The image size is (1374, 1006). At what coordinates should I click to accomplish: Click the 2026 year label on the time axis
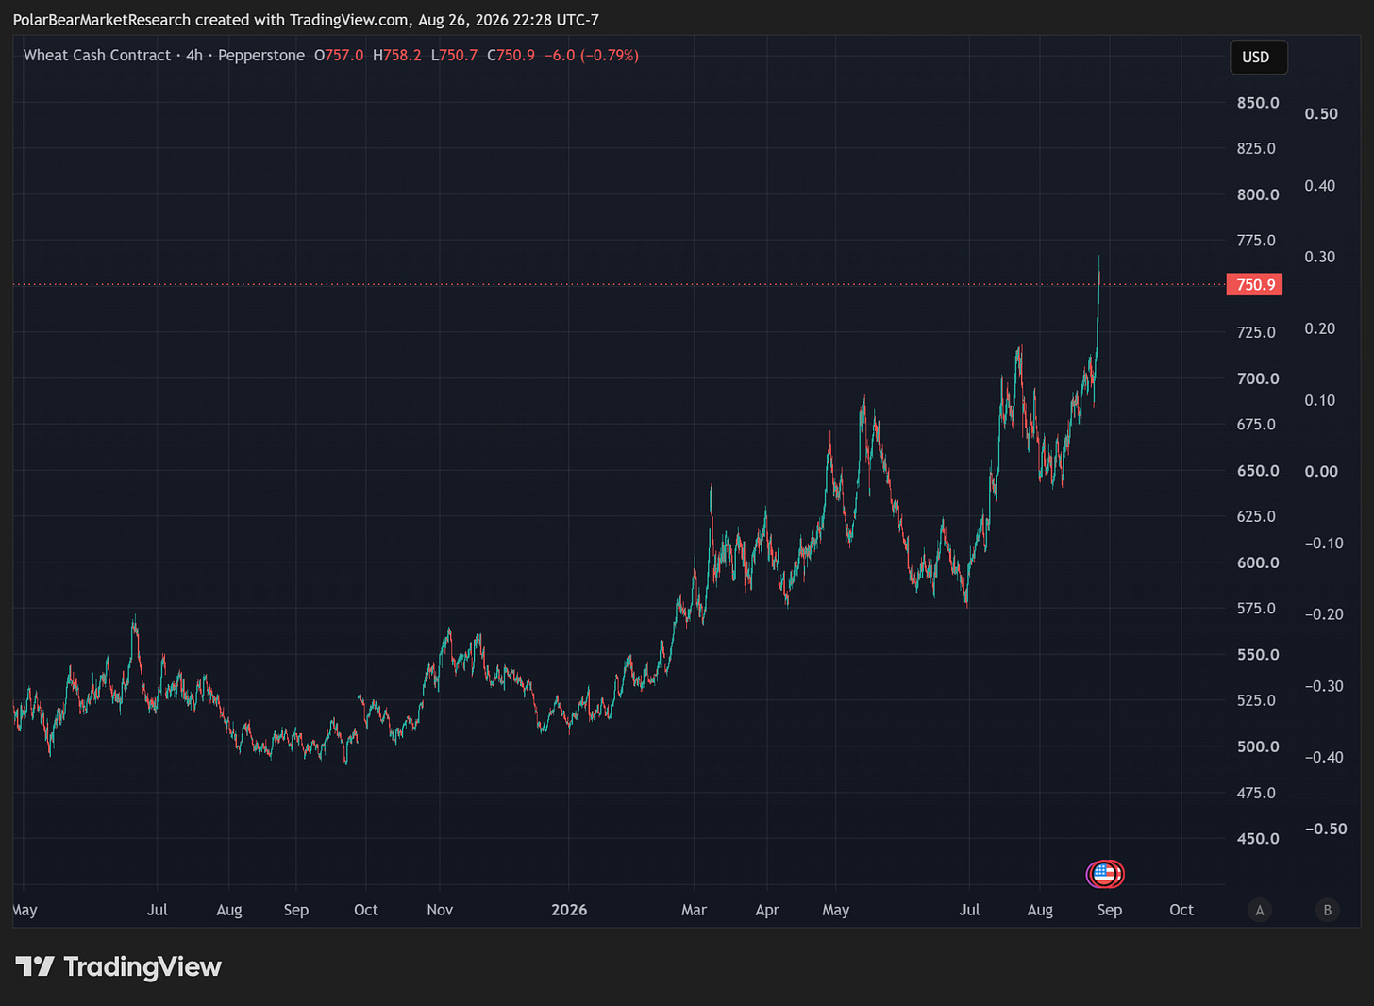pyautogui.click(x=569, y=910)
